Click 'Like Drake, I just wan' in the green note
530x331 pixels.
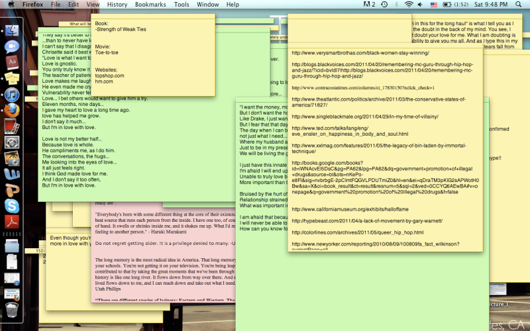point(263,118)
